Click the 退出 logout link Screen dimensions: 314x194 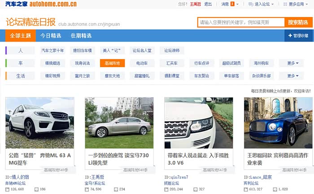[208, 4]
